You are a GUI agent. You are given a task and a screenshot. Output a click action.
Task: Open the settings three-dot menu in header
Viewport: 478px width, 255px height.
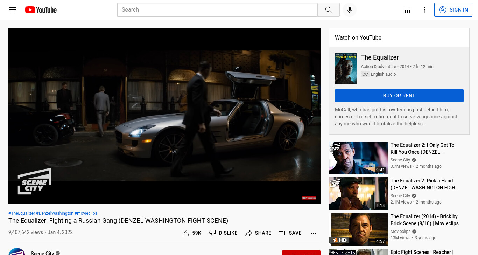(424, 10)
